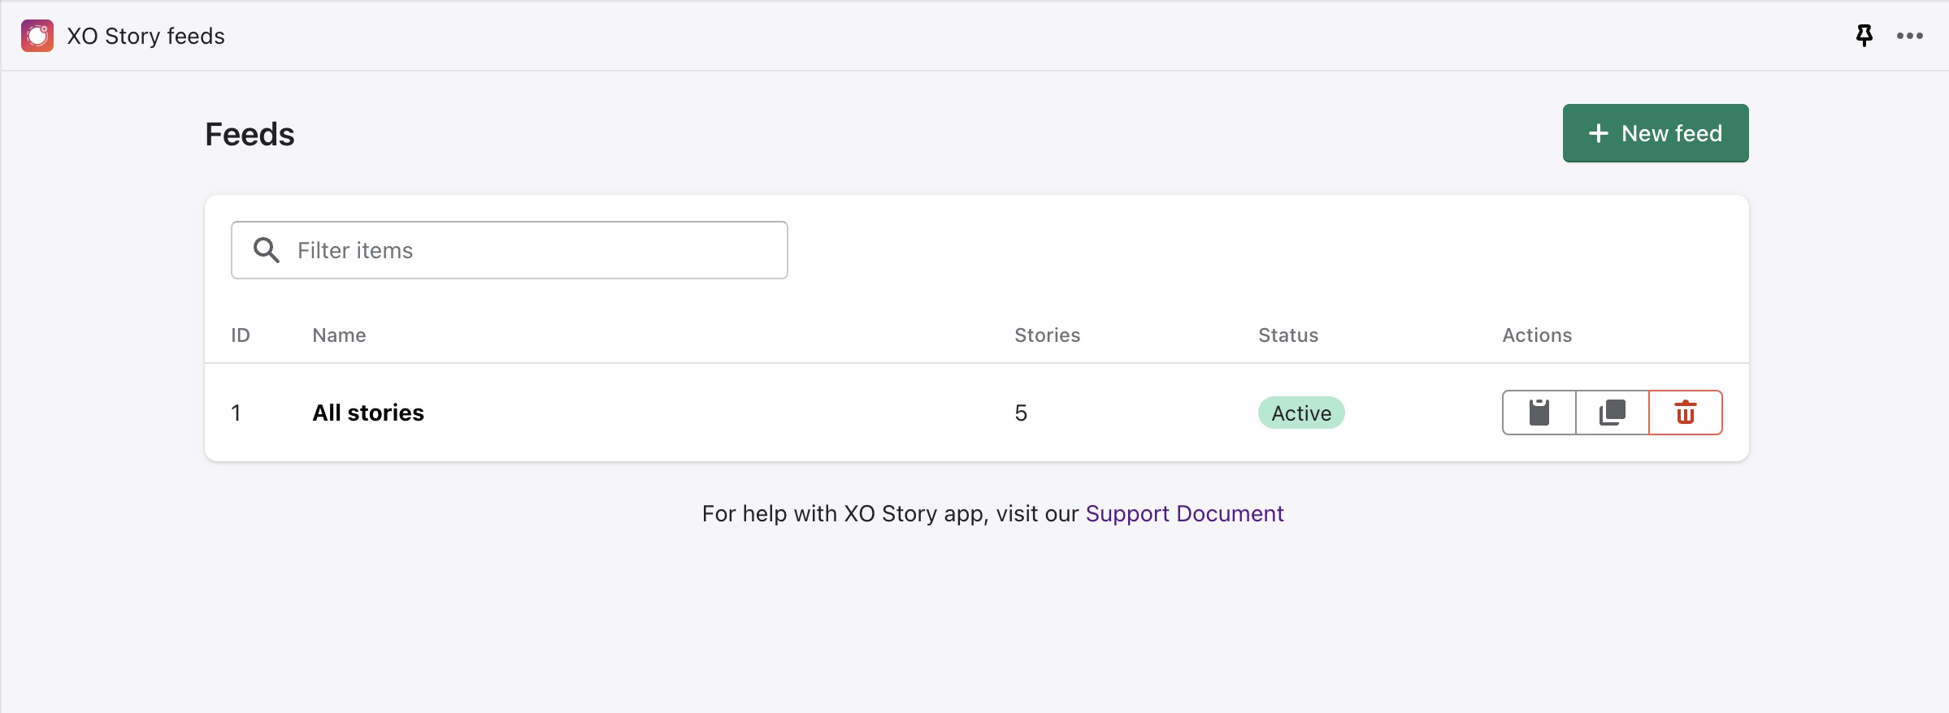Click the clipboard icon for All stories

(x=1539, y=413)
